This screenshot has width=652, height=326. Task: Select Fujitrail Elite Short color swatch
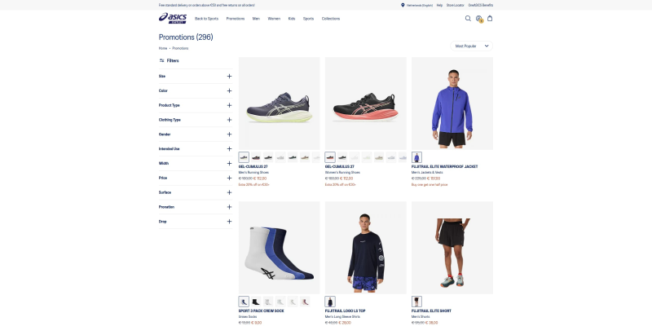[416, 302]
